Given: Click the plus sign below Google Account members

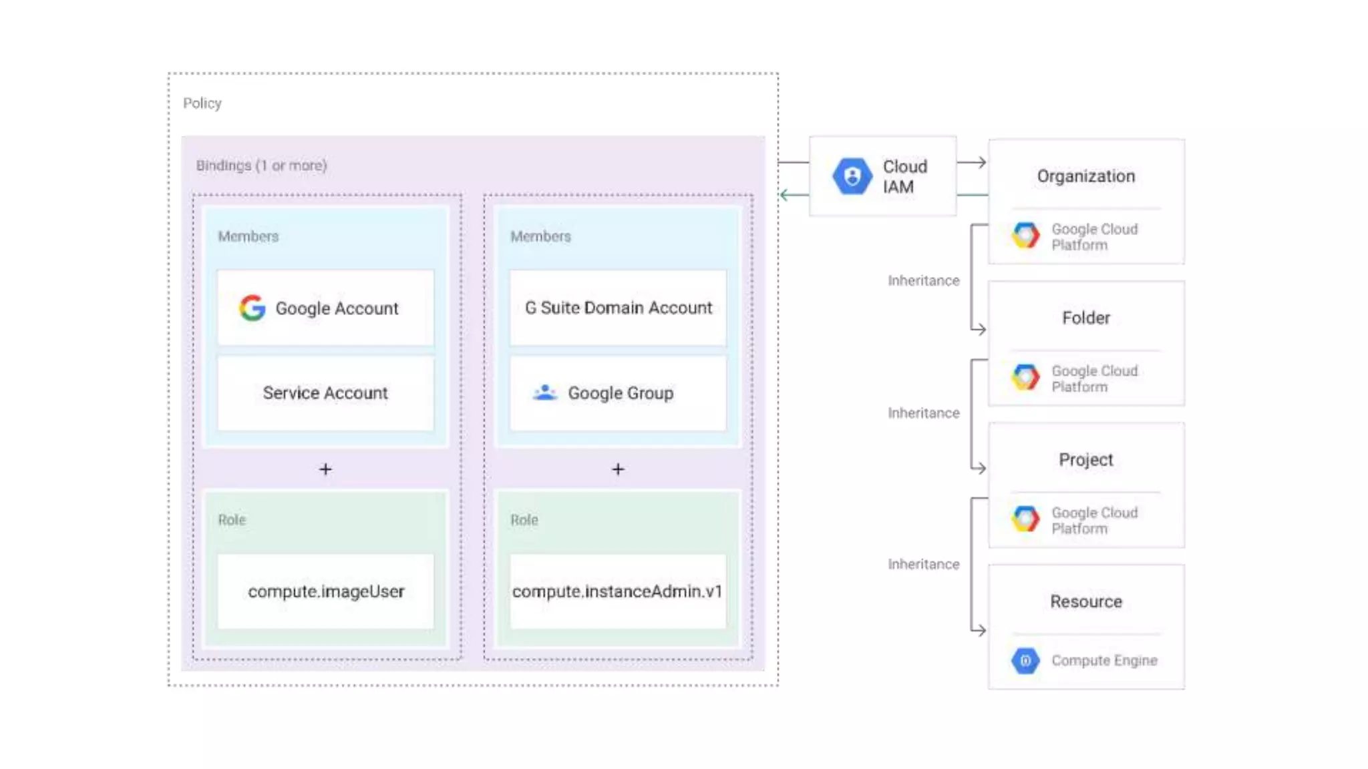Looking at the screenshot, I should [x=325, y=469].
